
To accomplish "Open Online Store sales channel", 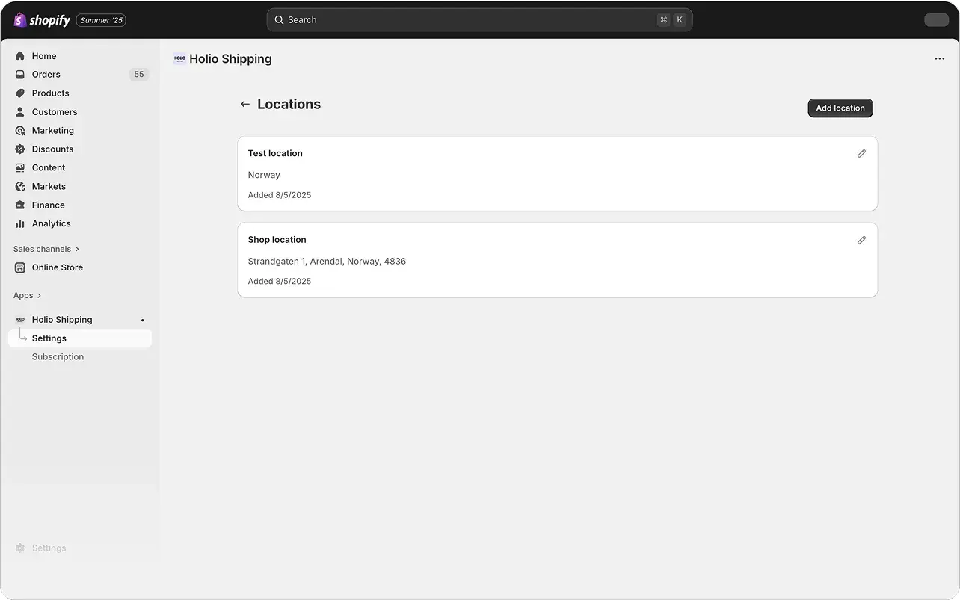I will 57,267.
